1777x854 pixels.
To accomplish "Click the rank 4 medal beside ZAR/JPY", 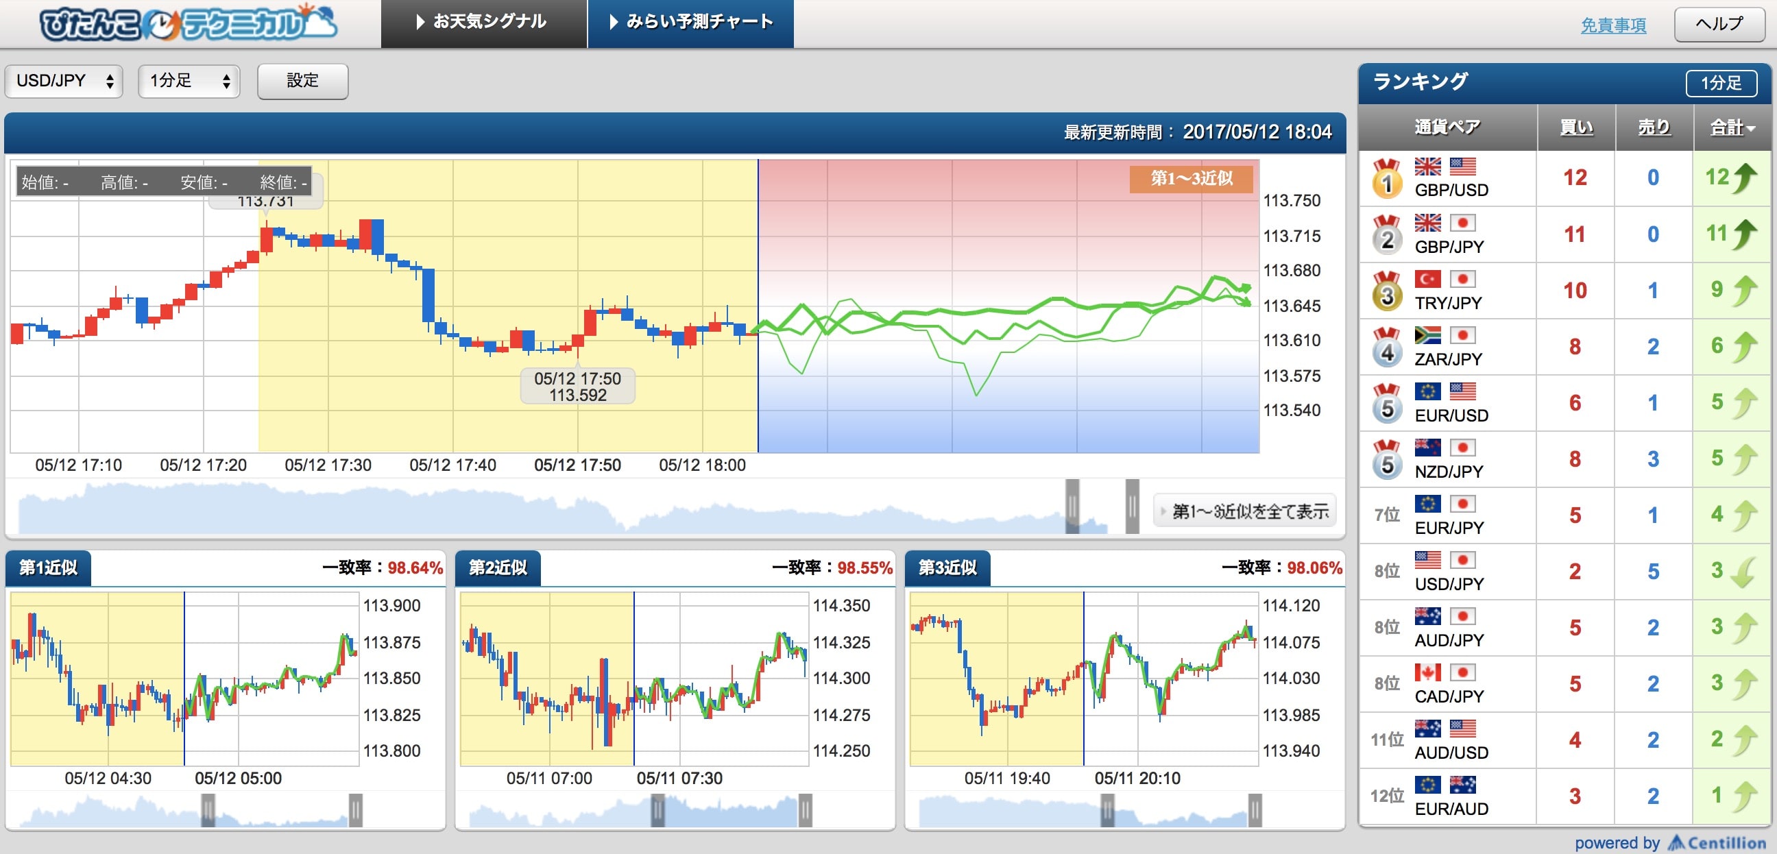I will [1386, 347].
